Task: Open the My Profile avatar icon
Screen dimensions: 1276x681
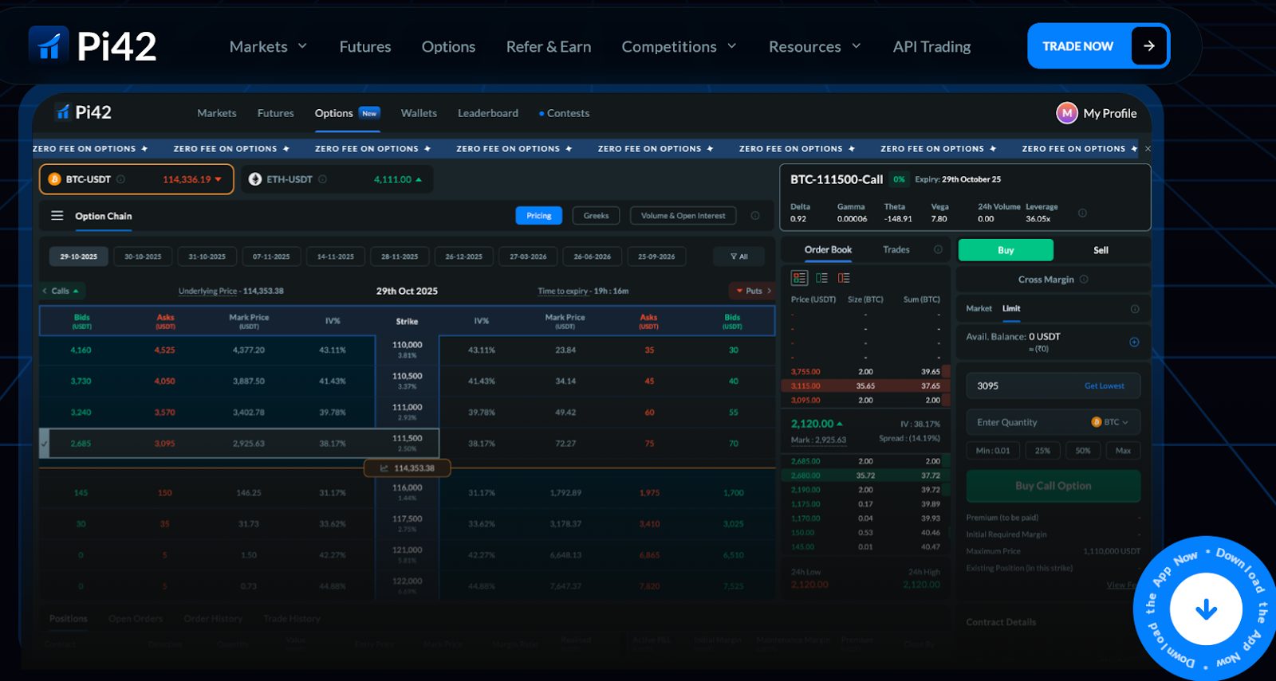Action: coord(1066,113)
